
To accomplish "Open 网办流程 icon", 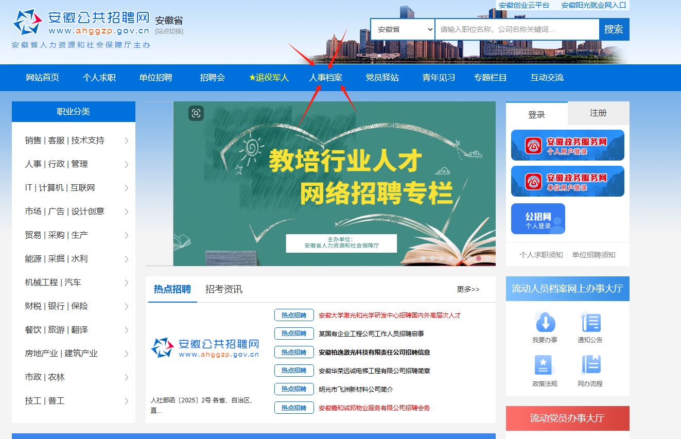I will (590, 365).
